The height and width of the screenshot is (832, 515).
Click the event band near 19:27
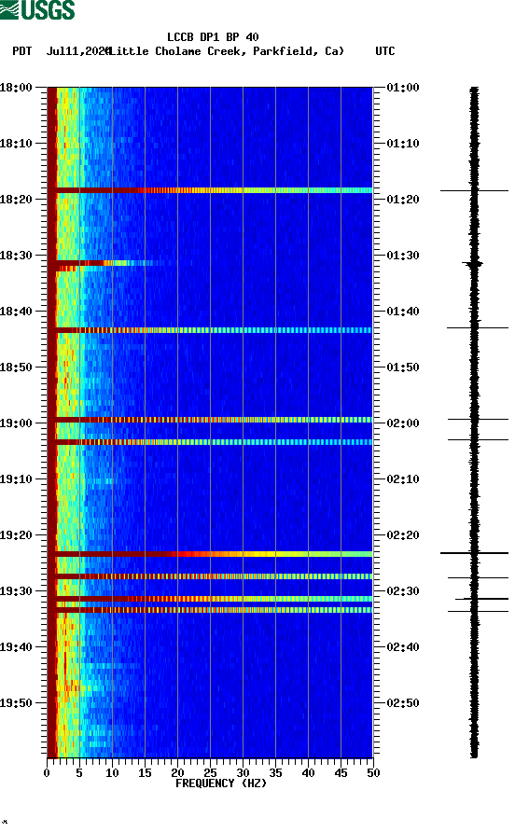tap(210, 576)
